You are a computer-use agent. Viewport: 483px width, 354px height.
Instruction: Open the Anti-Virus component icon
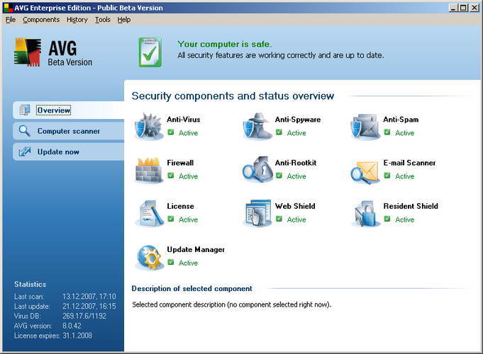click(x=149, y=127)
